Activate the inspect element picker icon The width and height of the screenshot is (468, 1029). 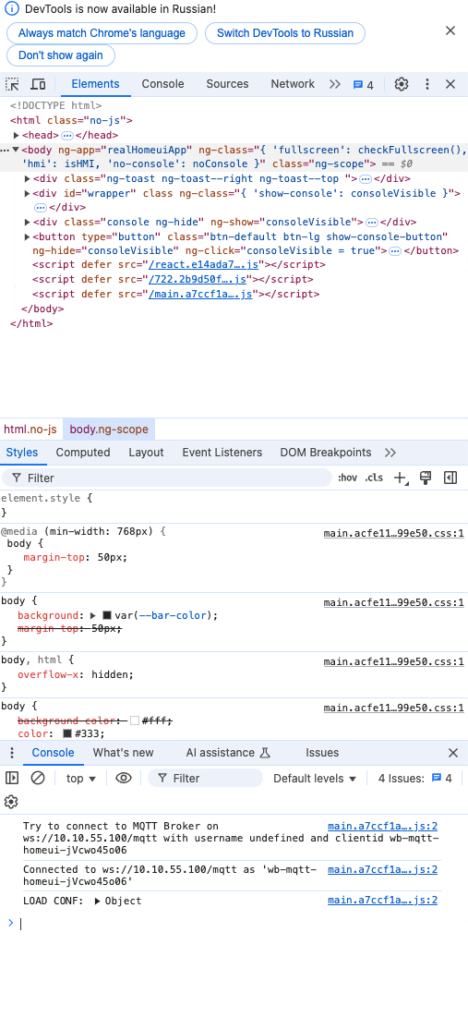(x=12, y=84)
